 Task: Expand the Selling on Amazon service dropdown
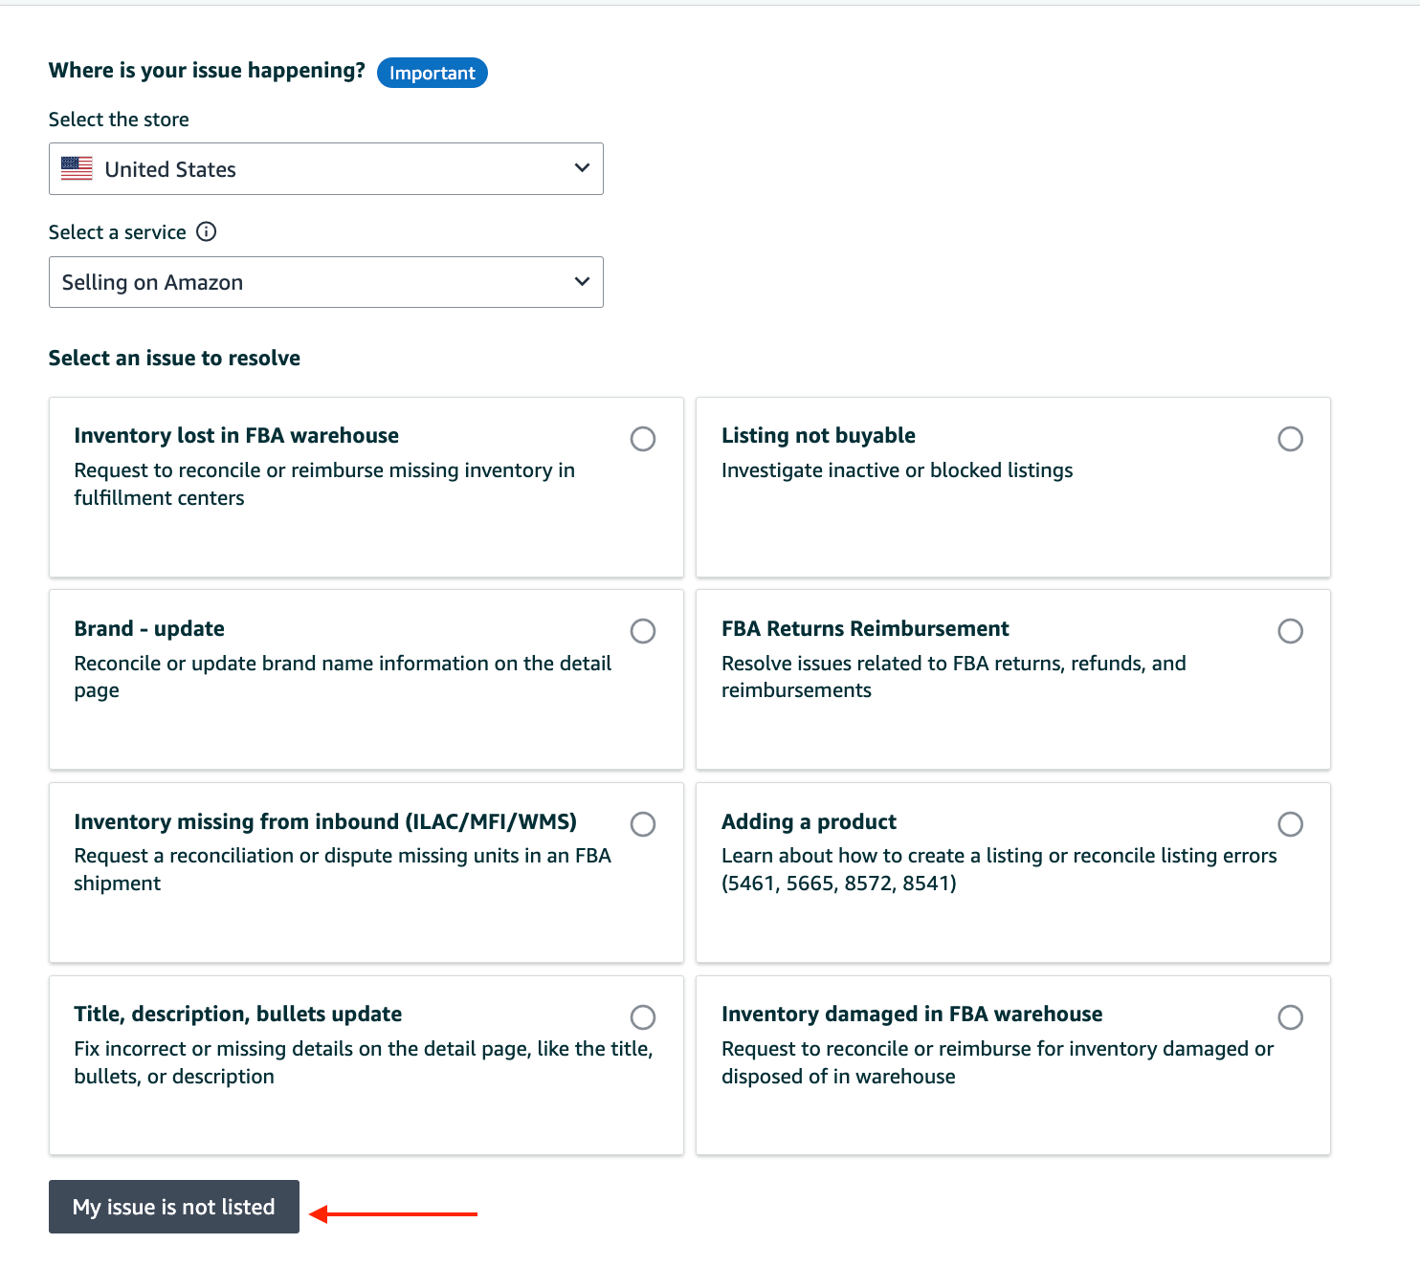pos(582,282)
